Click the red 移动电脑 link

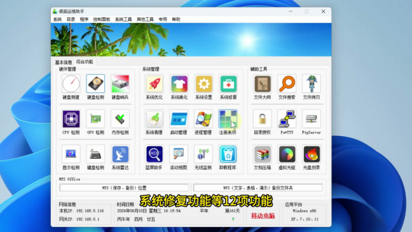263,215
